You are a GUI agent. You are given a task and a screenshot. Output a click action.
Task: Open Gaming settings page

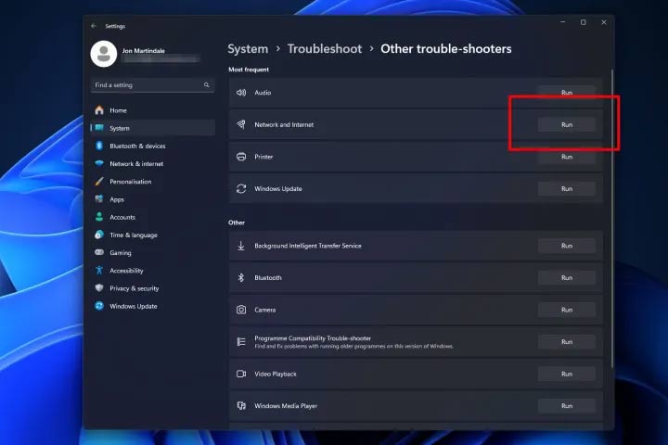click(152, 252)
